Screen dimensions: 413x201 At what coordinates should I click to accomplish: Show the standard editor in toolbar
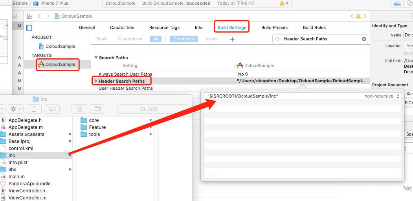click(x=397, y=3)
